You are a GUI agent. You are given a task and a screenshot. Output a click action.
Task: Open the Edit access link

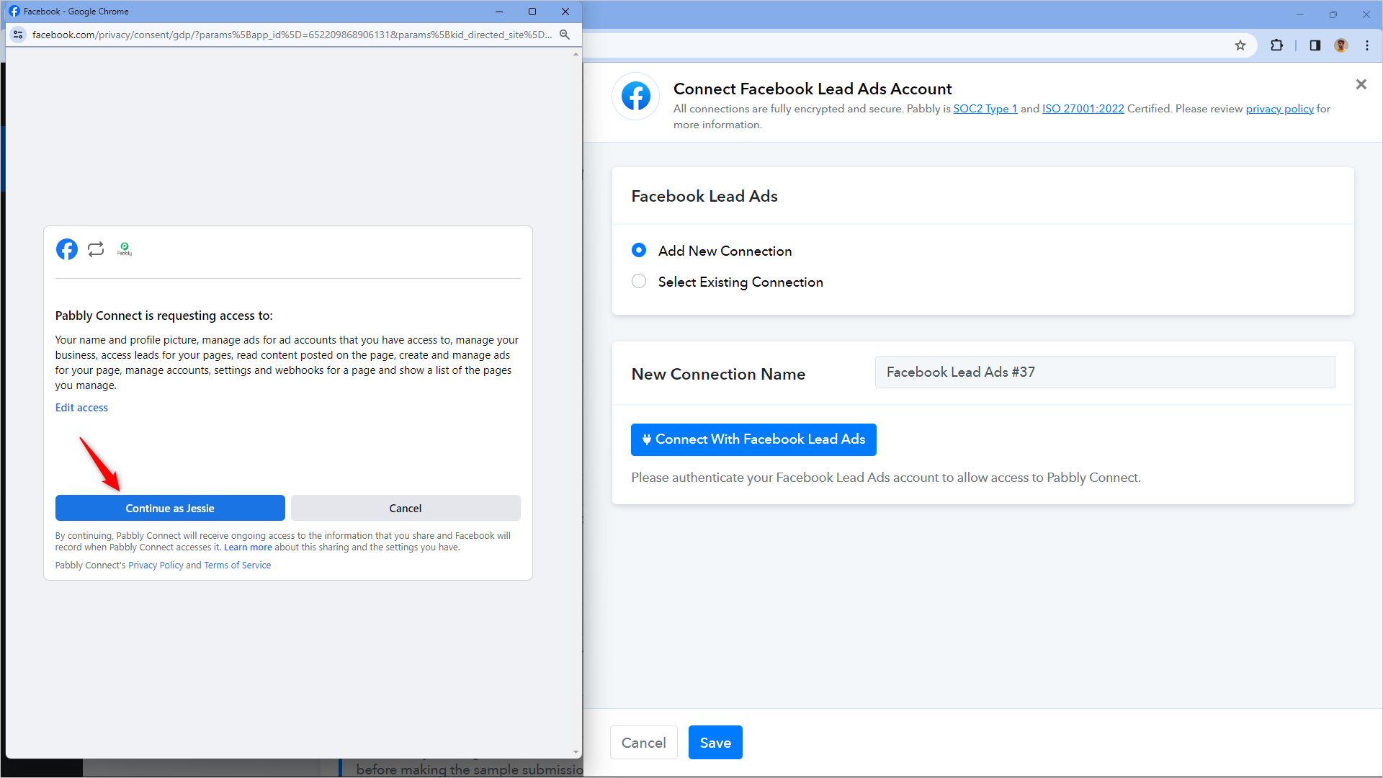click(81, 408)
